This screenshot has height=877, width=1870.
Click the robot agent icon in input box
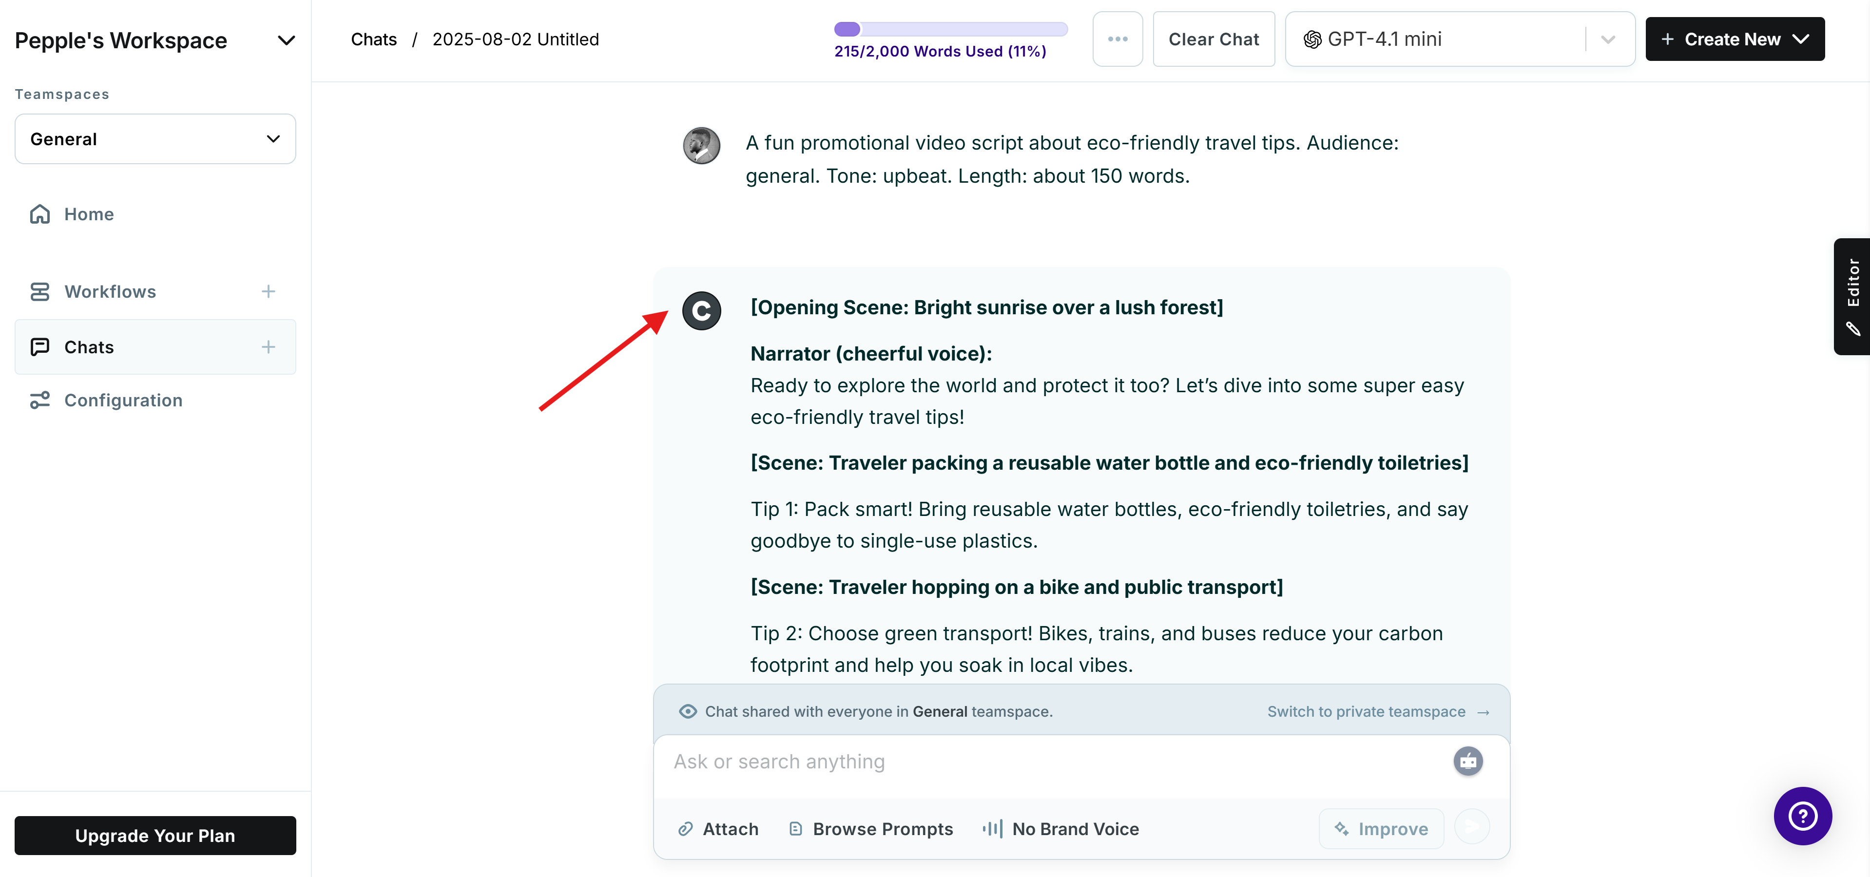point(1467,761)
